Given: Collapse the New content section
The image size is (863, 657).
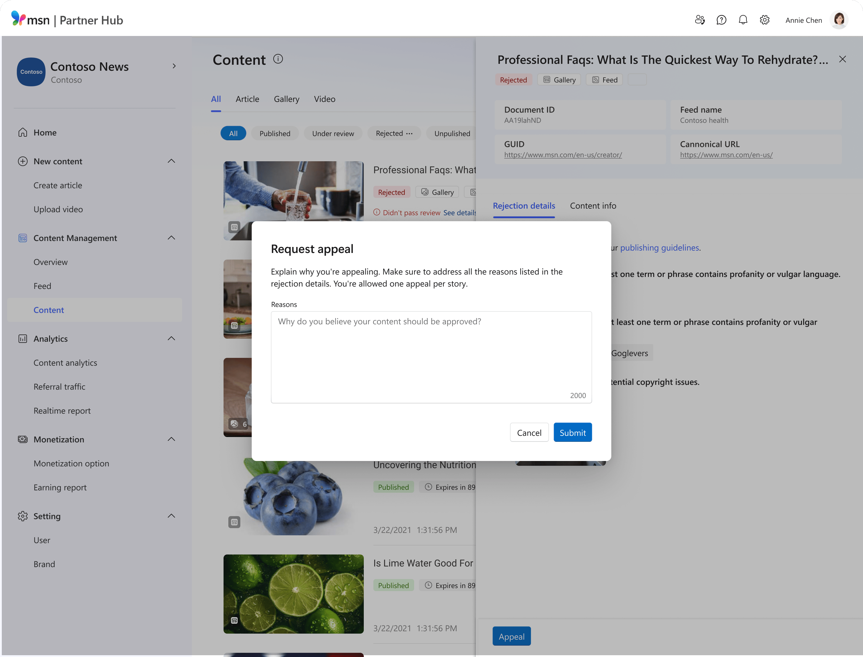Looking at the screenshot, I should [171, 161].
